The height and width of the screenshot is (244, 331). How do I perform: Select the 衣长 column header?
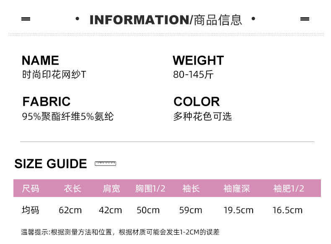tap(72, 189)
